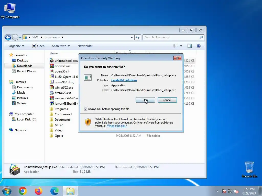Select the Opera folder
This screenshot has width=262, height=196.
pyautogui.click(x=59, y=136)
